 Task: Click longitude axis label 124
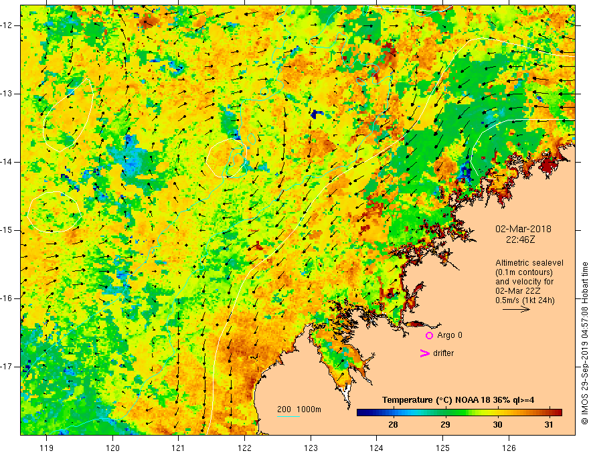pyautogui.click(x=377, y=448)
